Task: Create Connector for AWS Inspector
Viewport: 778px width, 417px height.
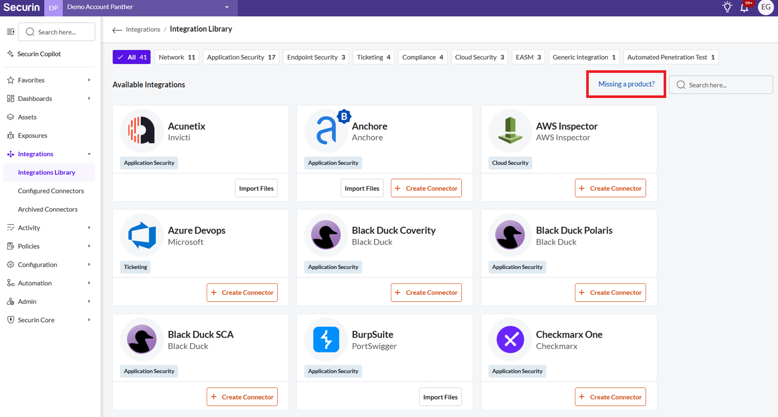Action: [610, 188]
